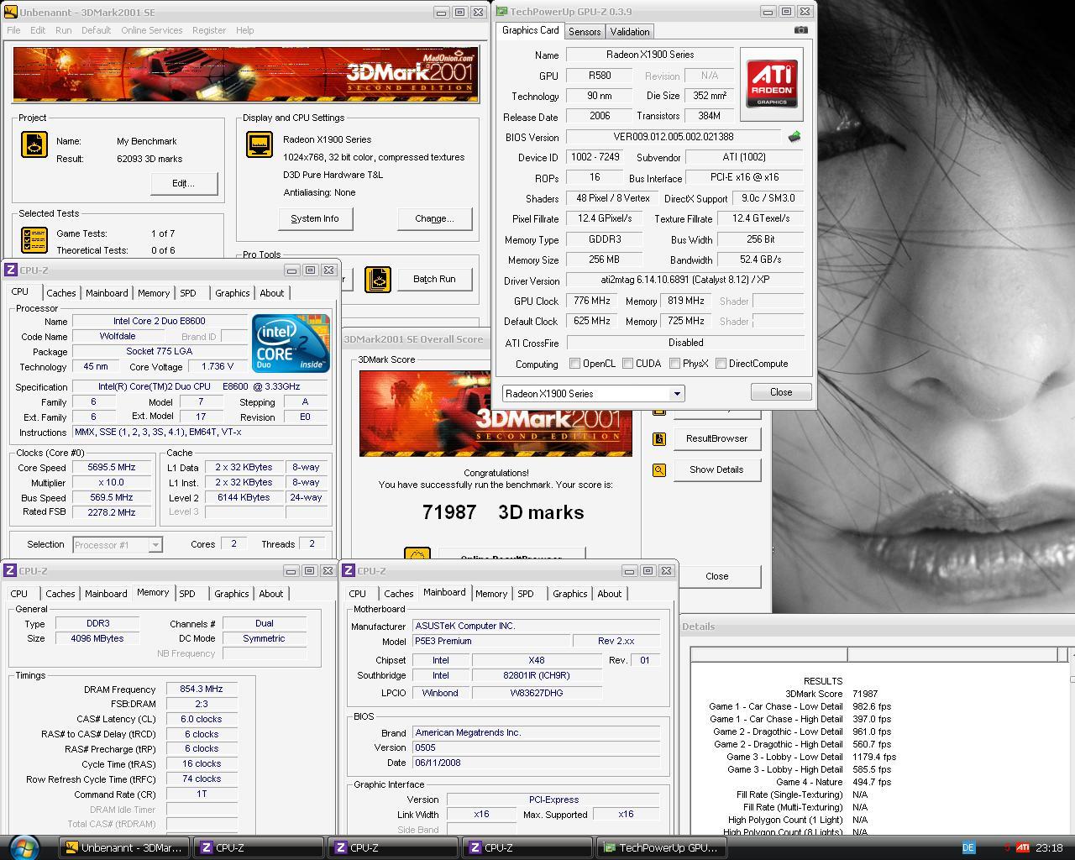Click the 3DMark2001 Second Edition banner
Viewport: 1075px width, 860px height.
246,75
